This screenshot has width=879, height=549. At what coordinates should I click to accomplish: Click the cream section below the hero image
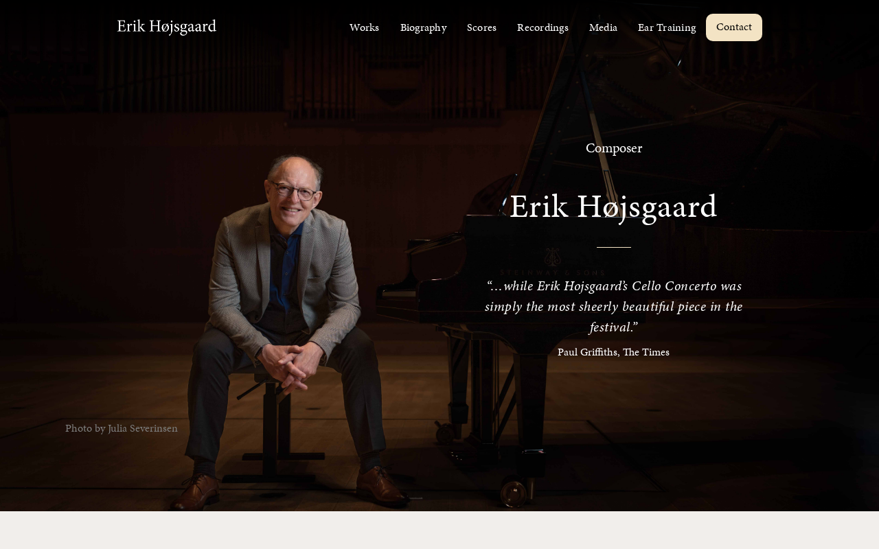[439, 530]
